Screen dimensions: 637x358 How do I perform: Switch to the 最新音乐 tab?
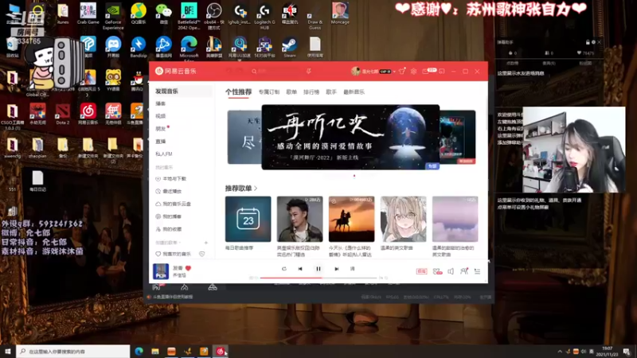[354, 92]
